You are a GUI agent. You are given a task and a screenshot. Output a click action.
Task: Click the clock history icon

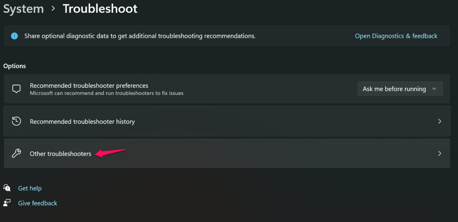[16, 121]
